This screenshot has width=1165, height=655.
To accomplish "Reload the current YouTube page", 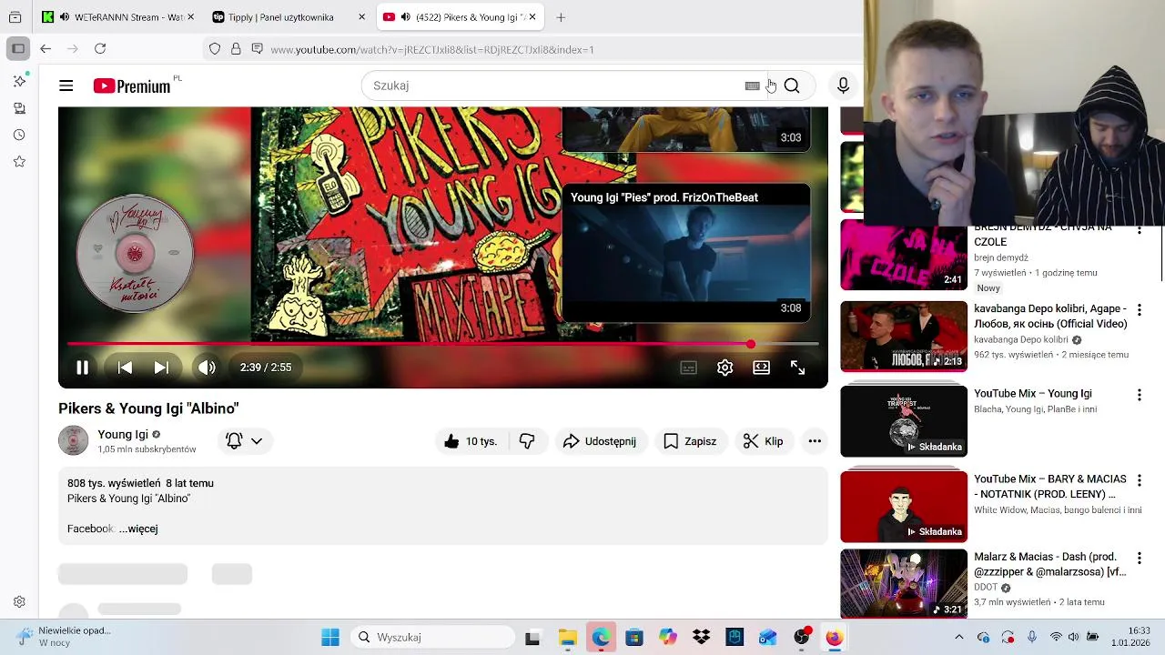I will [x=100, y=48].
